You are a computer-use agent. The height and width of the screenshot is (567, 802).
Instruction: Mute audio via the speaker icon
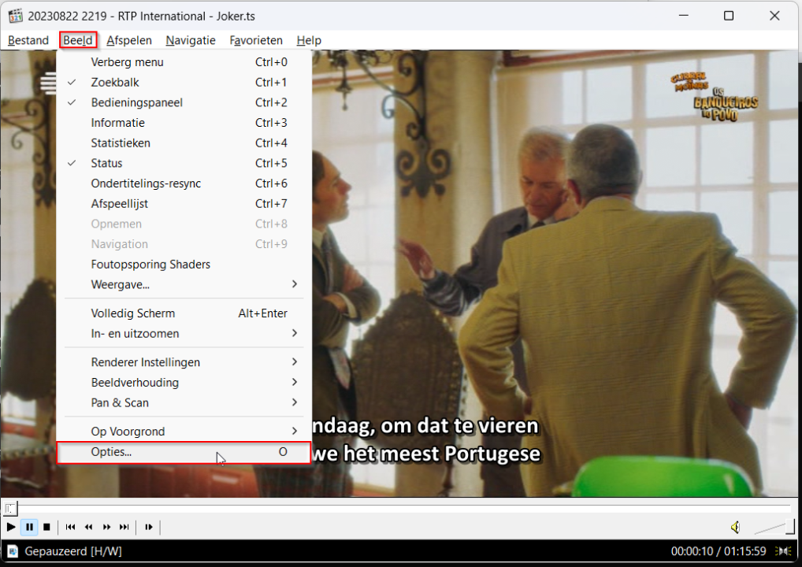(x=735, y=527)
